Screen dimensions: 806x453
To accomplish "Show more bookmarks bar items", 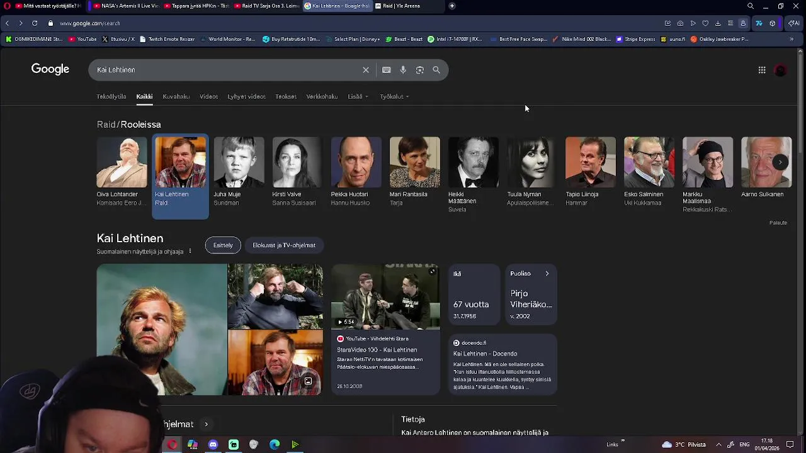I will click(x=792, y=39).
